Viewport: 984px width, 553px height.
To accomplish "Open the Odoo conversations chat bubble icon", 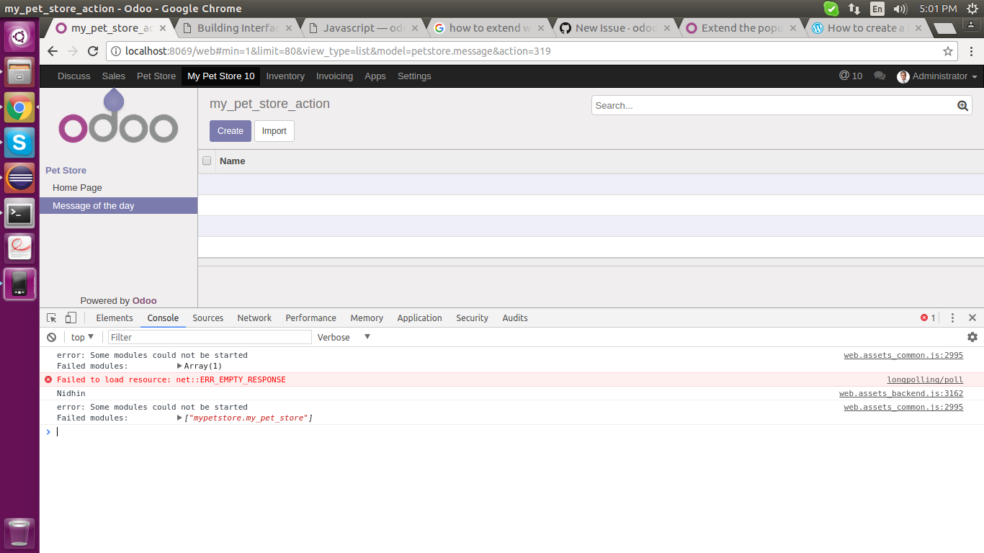I will click(880, 76).
